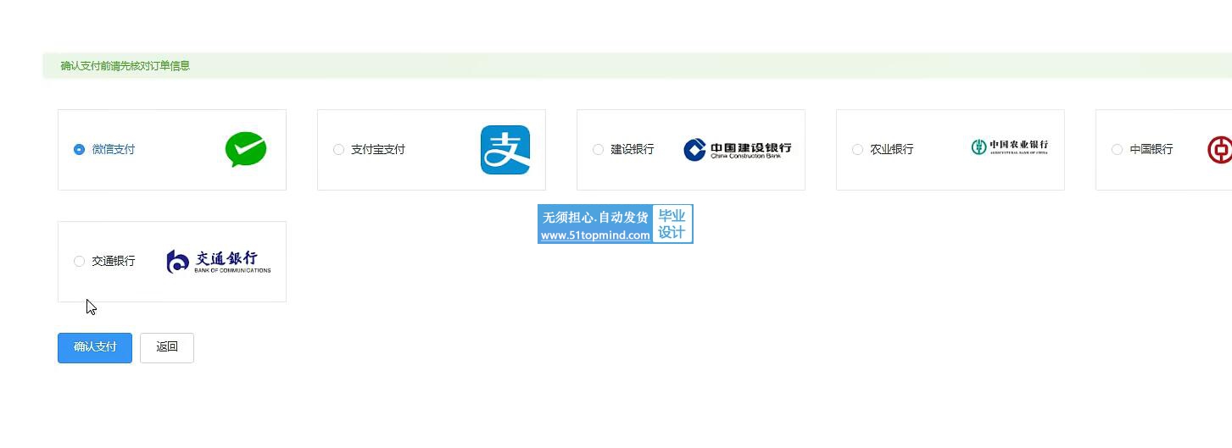Click the 确认支付前请先核对订单信息 notice text
Image resolution: width=1232 pixels, height=448 pixels.
[x=125, y=66]
